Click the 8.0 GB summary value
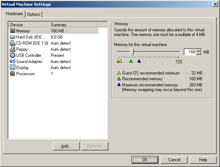 (57, 37)
